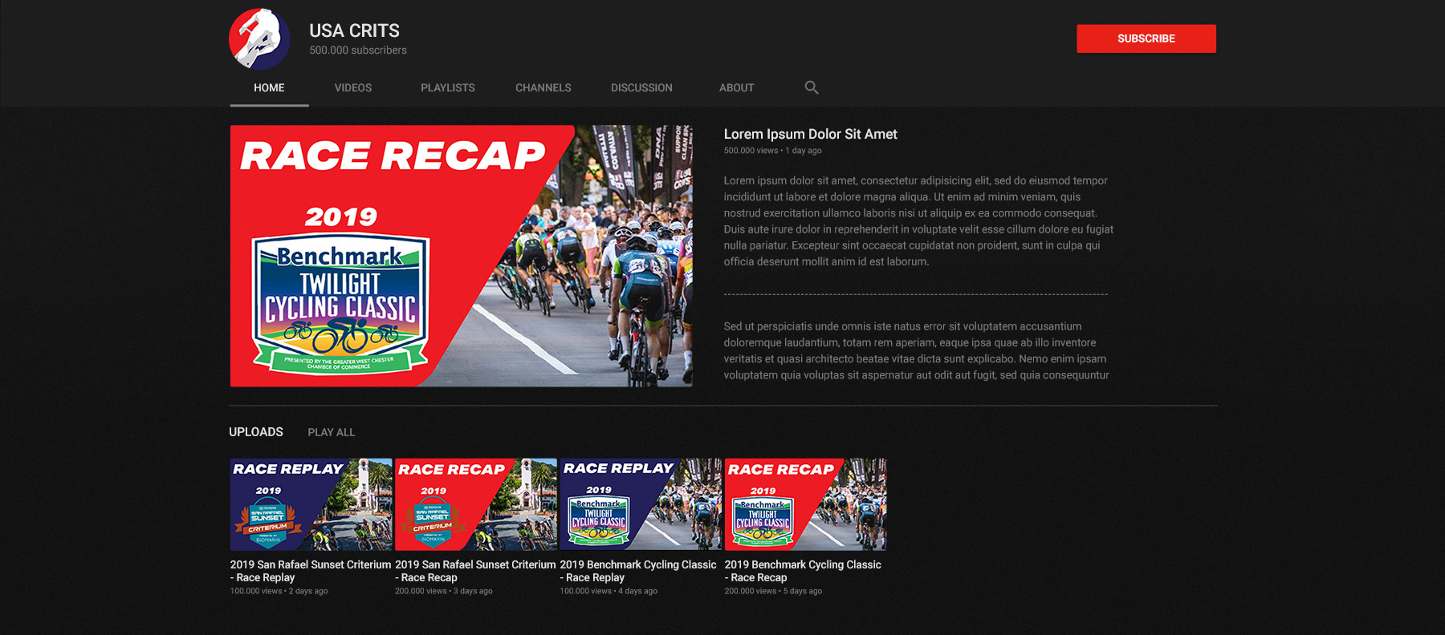This screenshot has width=1445, height=635.
Task: Click the 100.000 views 2 days ago text
Action: tap(279, 591)
